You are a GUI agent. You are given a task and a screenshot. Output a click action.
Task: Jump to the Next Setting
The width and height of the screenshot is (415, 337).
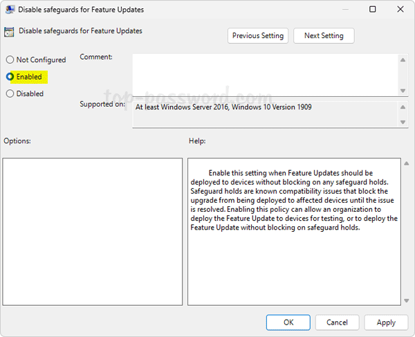click(323, 36)
